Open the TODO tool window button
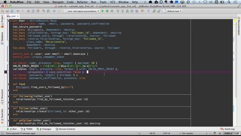 coord(27,129)
